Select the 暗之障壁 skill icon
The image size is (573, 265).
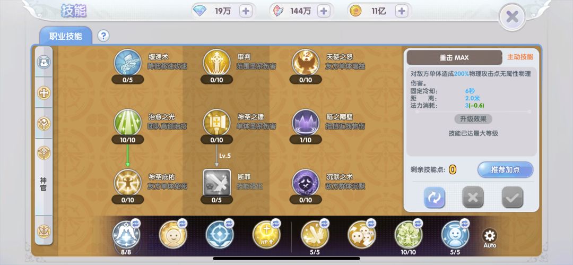coord(306,122)
